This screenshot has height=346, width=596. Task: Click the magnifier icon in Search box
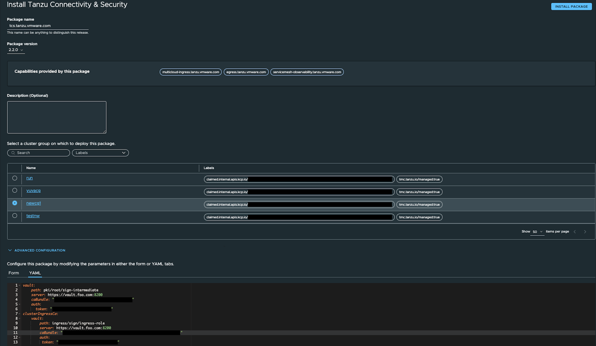pos(13,153)
